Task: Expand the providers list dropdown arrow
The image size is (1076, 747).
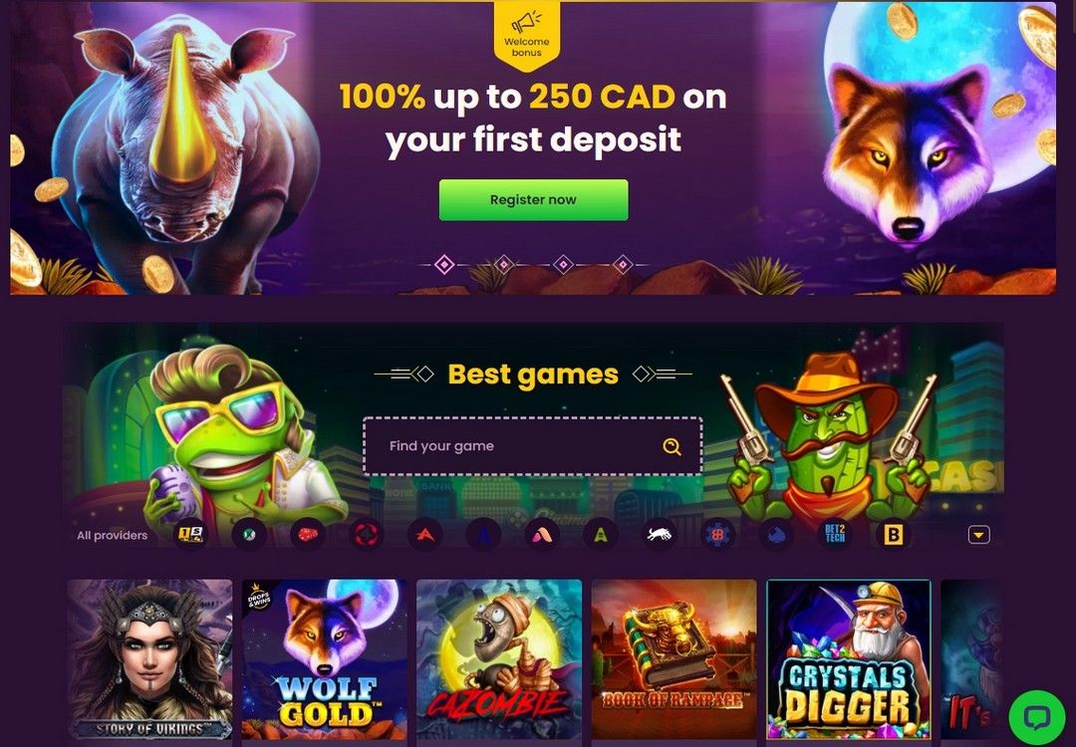Action: [x=978, y=535]
